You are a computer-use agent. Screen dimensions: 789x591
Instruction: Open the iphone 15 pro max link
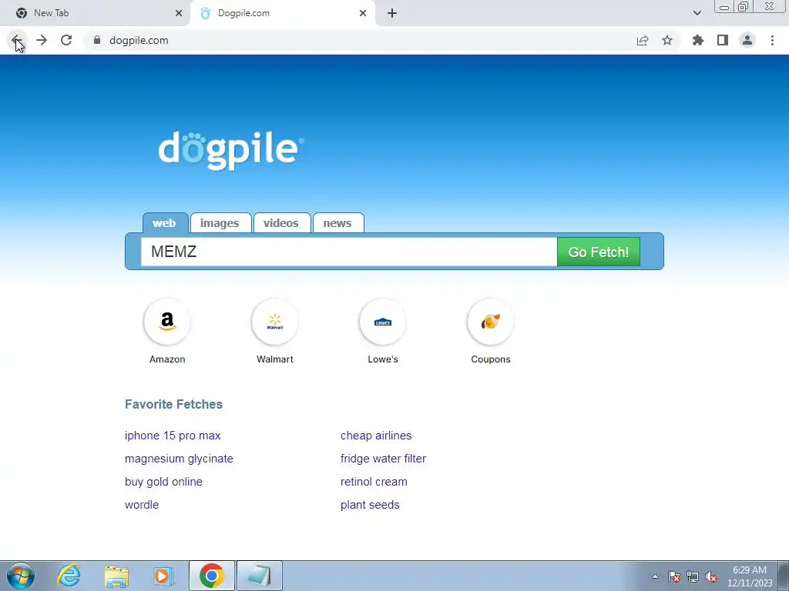click(x=173, y=436)
